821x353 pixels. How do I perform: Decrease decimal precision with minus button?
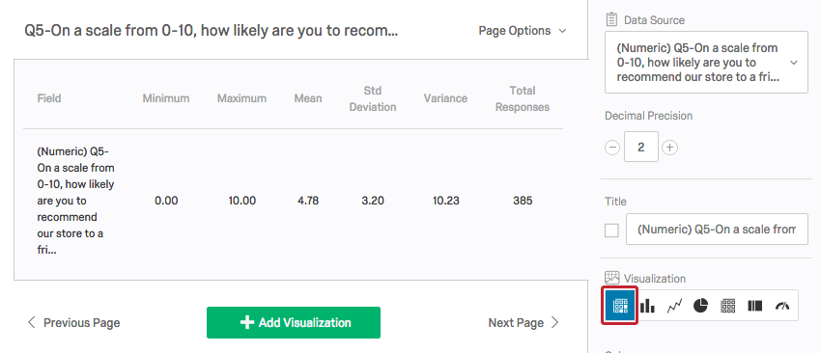coord(612,148)
